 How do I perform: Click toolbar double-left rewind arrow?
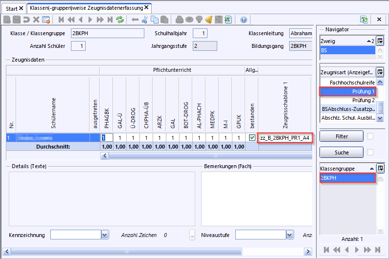point(71,20)
